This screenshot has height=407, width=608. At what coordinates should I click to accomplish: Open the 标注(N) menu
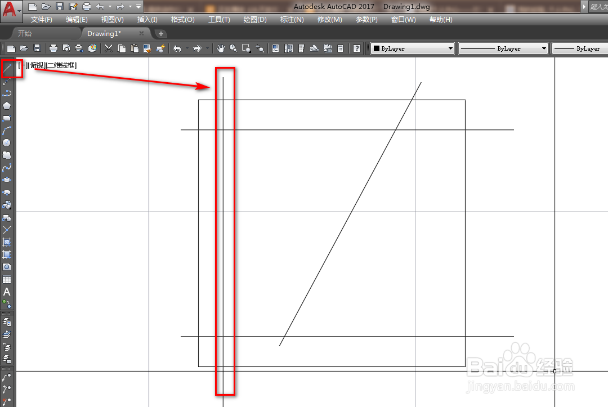pyautogui.click(x=292, y=19)
